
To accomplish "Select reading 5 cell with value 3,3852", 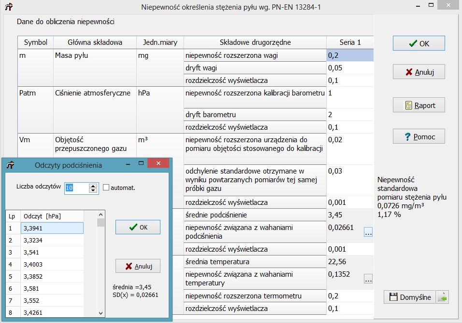I will point(52,276).
